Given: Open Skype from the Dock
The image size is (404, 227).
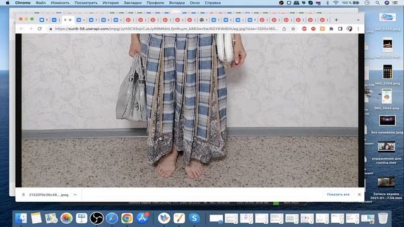Looking at the screenshot, I should coord(194,218).
